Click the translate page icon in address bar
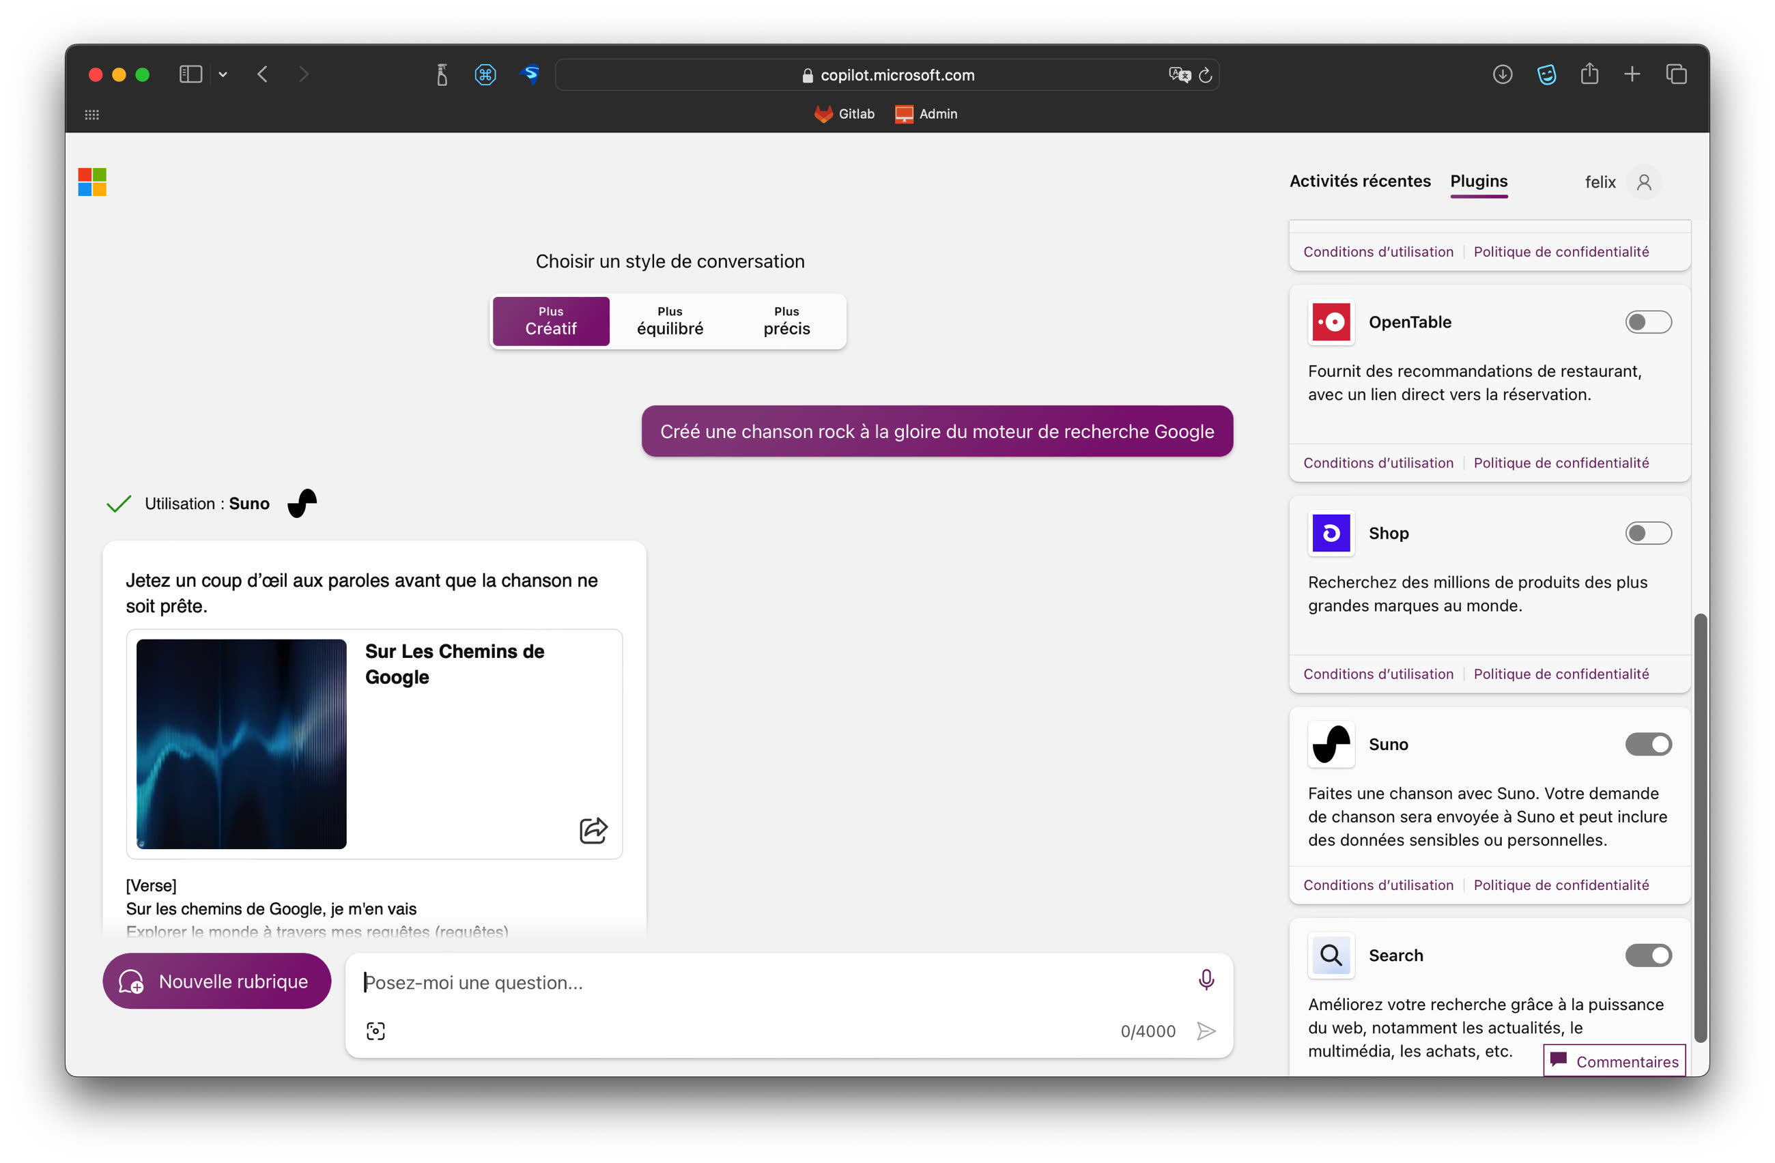 (x=1179, y=74)
